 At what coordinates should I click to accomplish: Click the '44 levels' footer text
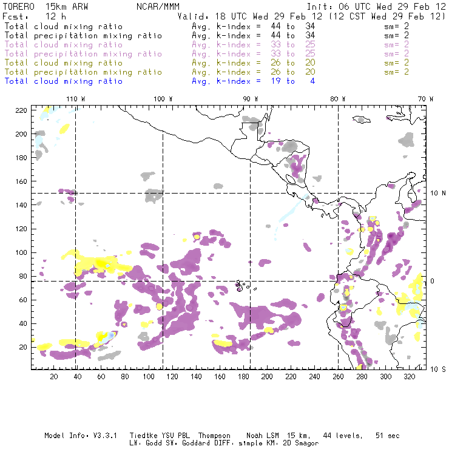(343, 436)
